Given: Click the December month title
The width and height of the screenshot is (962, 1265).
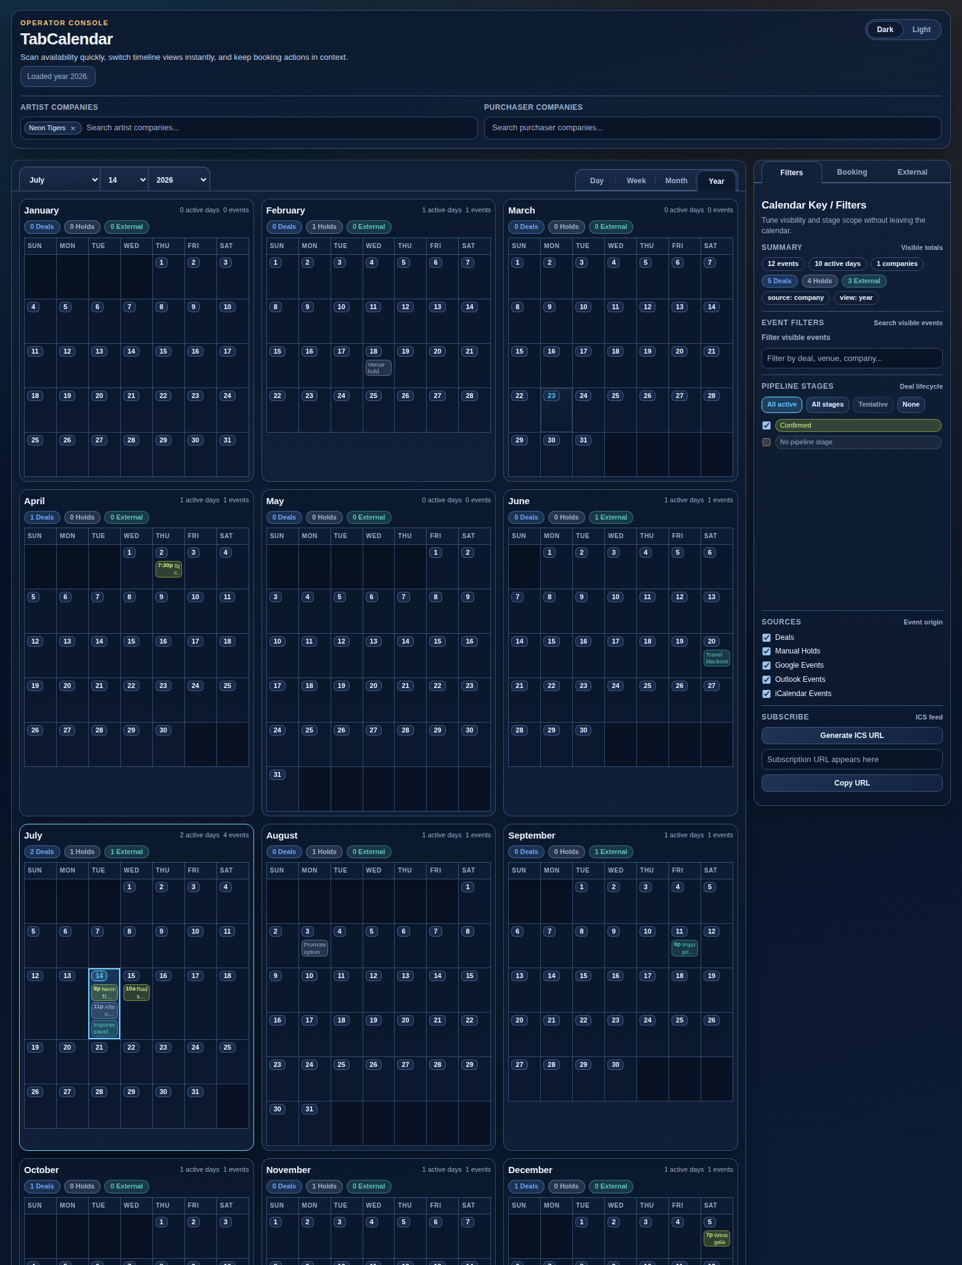Looking at the screenshot, I should pos(530,1170).
